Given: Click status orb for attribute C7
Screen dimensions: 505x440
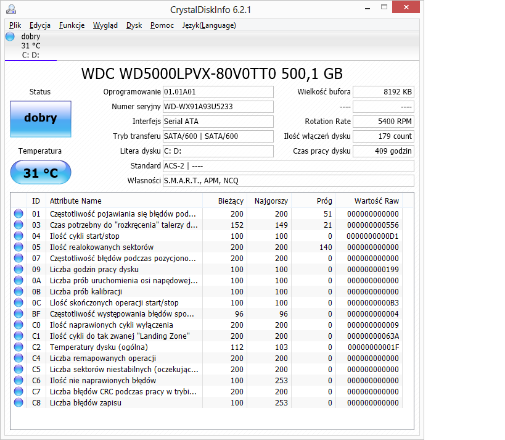Looking at the screenshot, I should pyautogui.click(x=18, y=392).
